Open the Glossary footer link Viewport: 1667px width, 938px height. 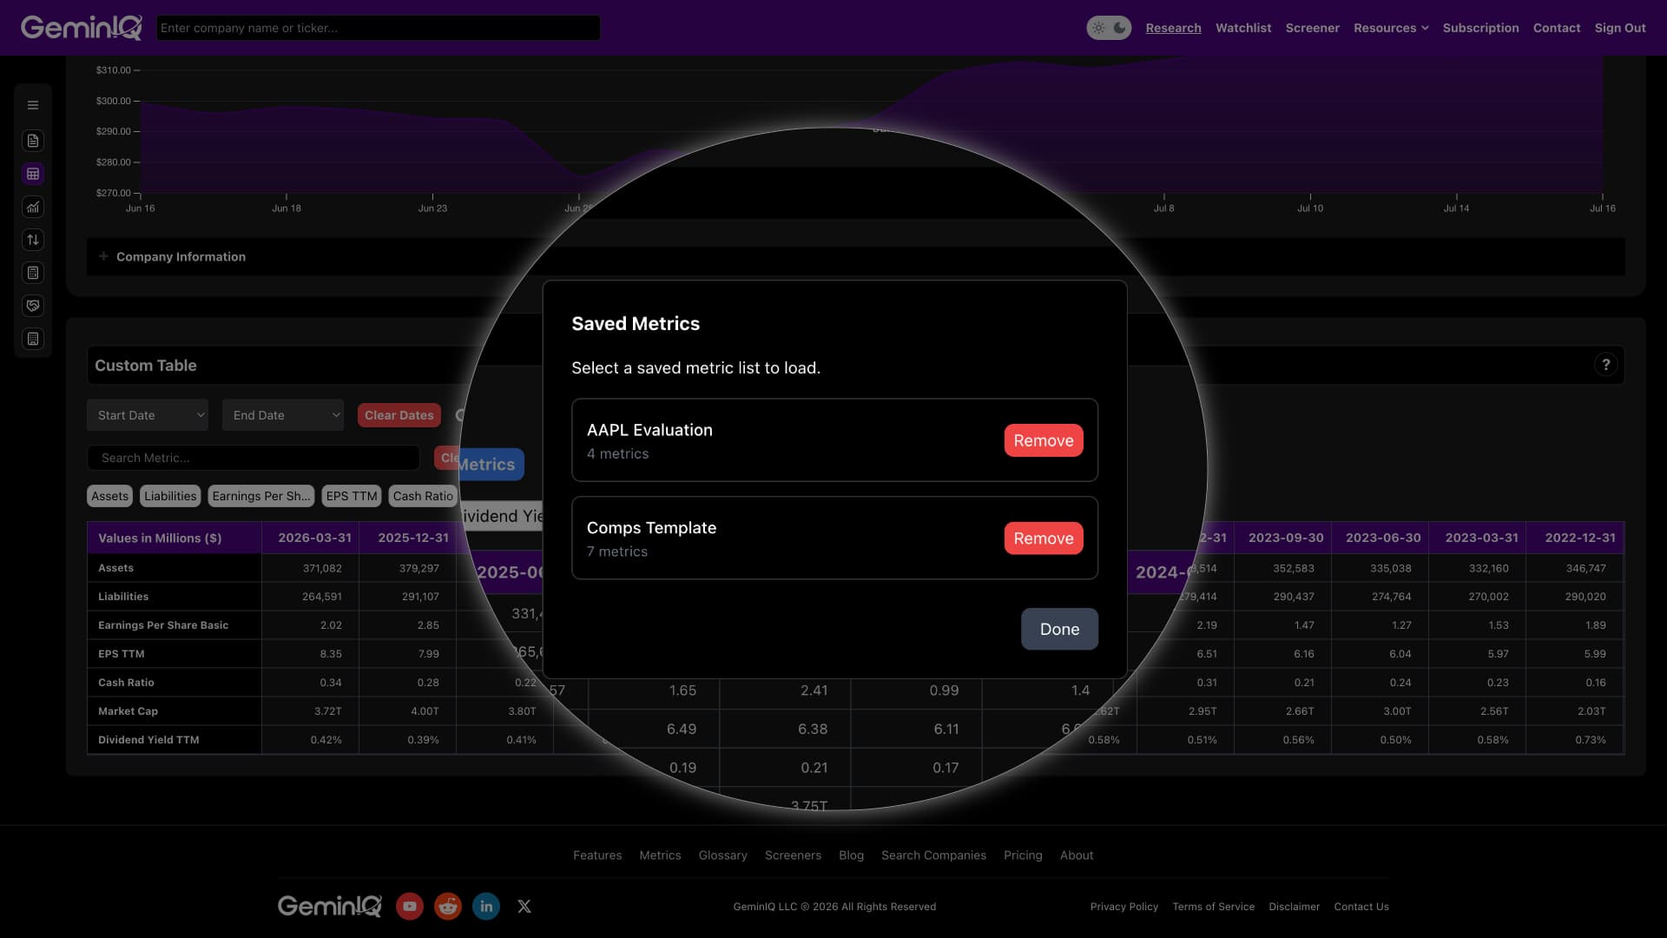coord(722,855)
